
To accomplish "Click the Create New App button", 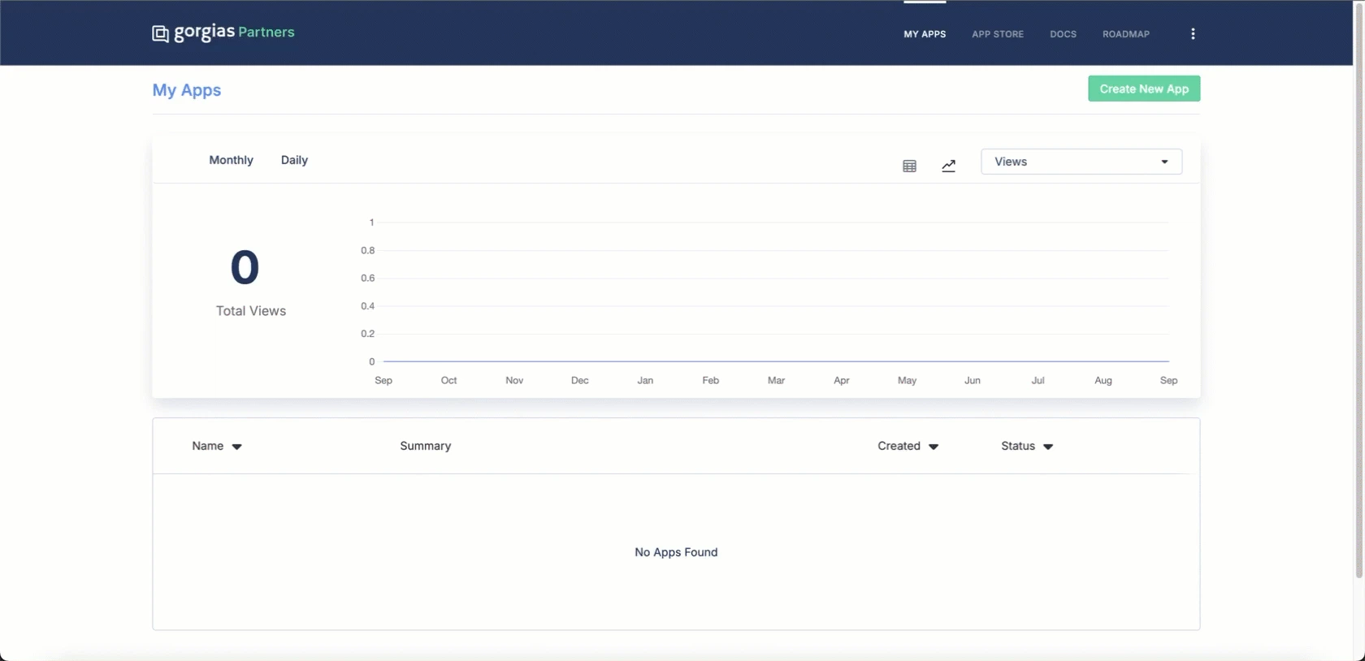I will pyautogui.click(x=1144, y=89).
